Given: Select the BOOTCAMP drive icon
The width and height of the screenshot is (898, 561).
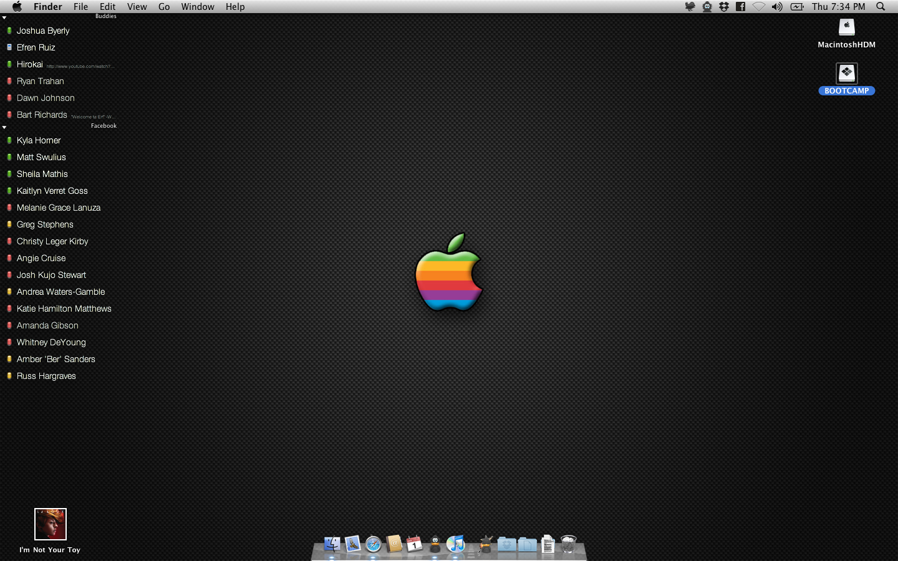Looking at the screenshot, I should coord(847,74).
